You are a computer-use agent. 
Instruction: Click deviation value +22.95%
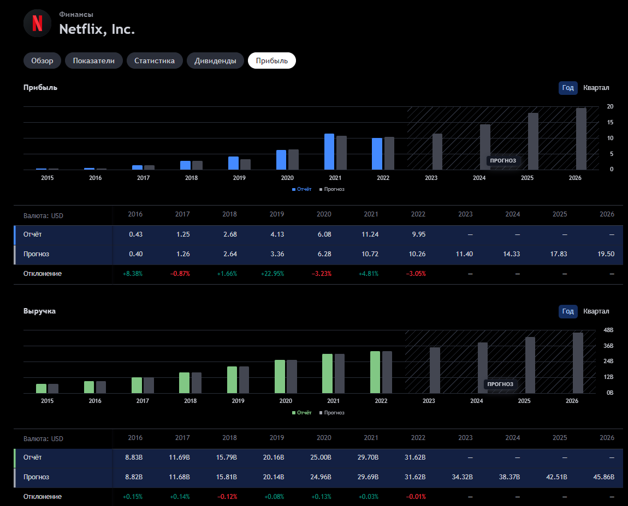[272, 274]
